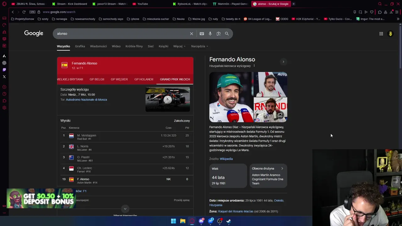Screen dimensions: 402x226
Task: Open the downloads toolbar icon
Action: coord(391,12)
